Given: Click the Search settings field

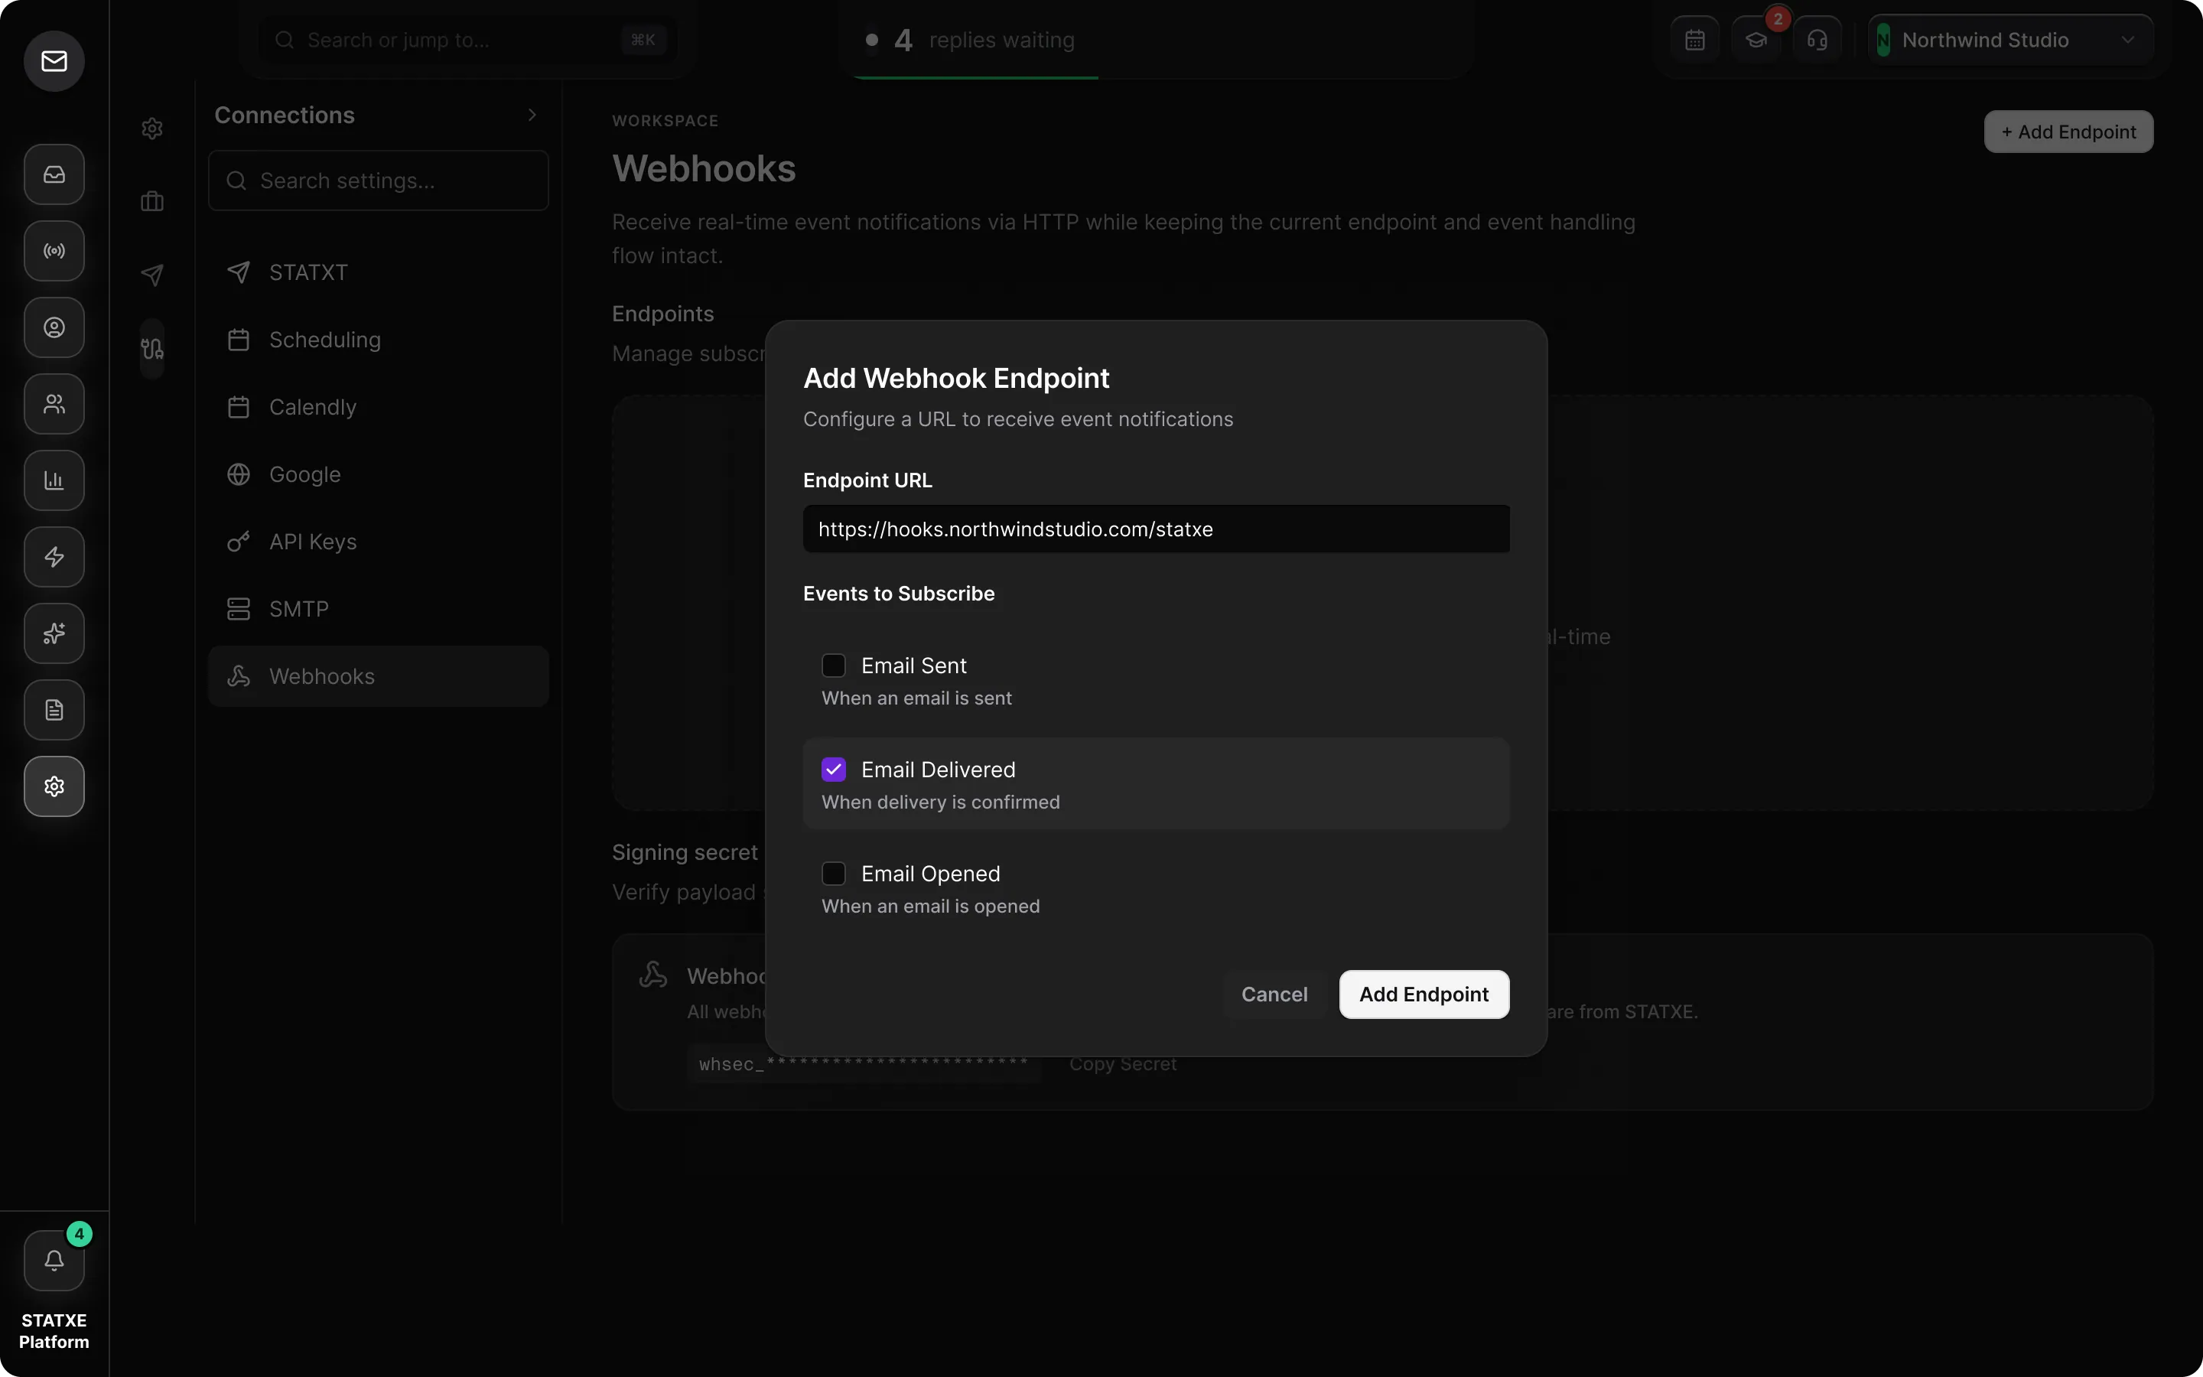Looking at the screenshot, I should (x=379, y=181).
